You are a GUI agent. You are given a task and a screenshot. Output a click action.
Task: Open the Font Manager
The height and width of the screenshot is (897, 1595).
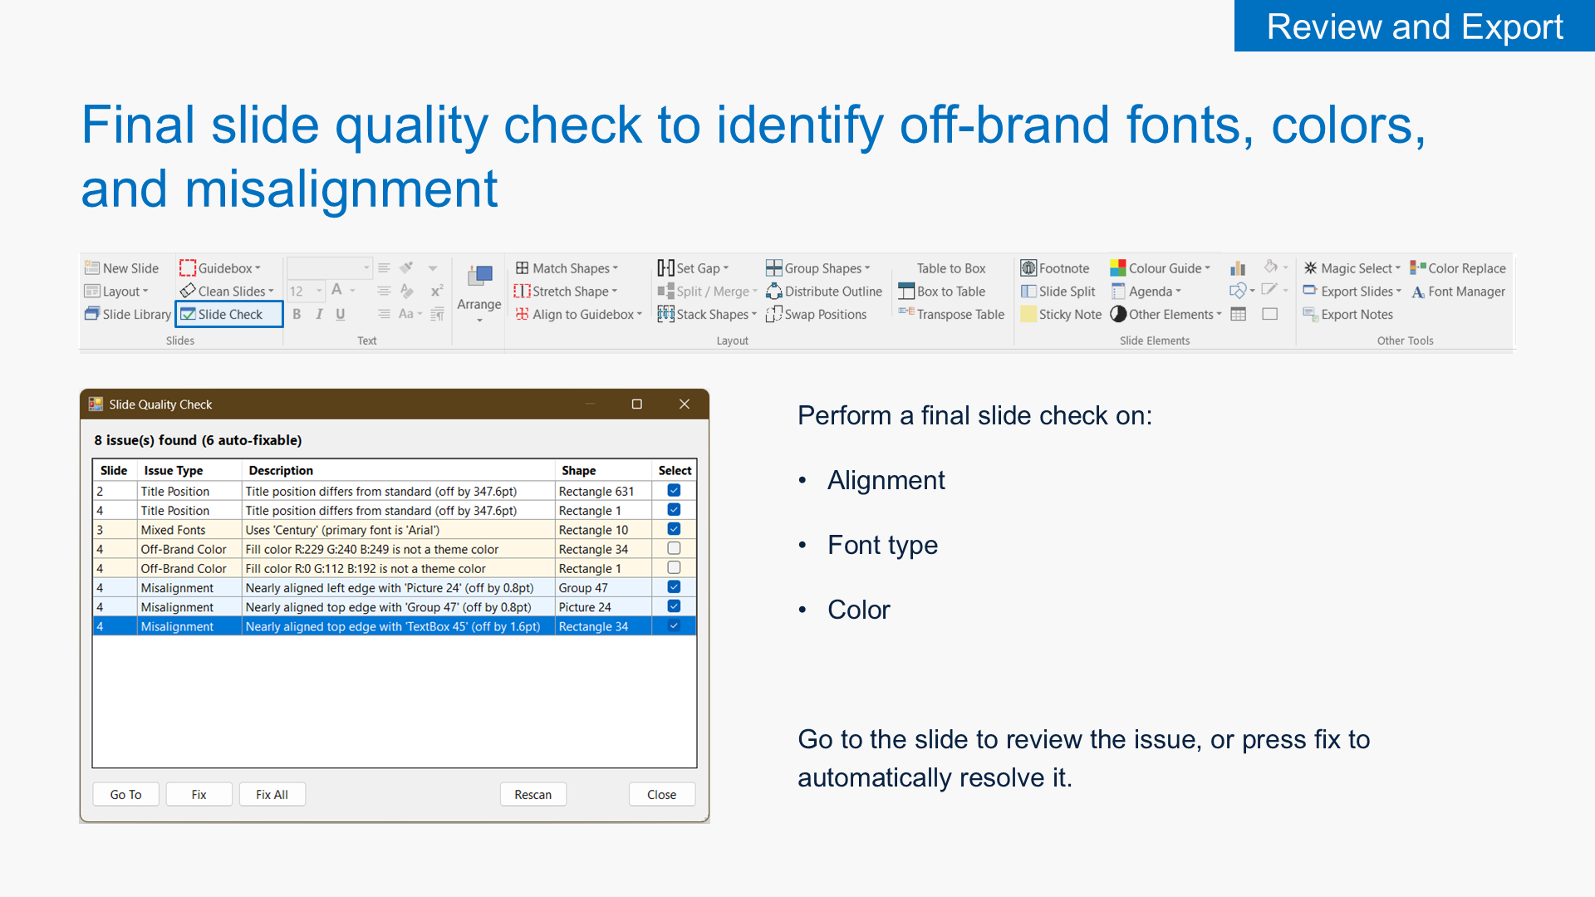(1458, 291)
